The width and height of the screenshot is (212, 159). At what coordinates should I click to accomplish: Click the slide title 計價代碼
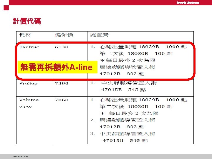(x=27, y=21)
